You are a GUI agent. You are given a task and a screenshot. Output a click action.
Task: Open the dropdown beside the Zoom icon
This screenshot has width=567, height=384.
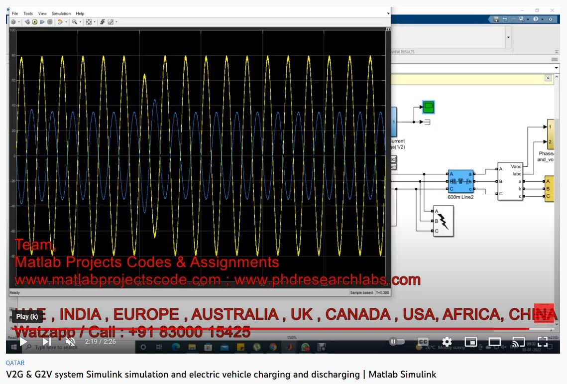click(80, 21)
